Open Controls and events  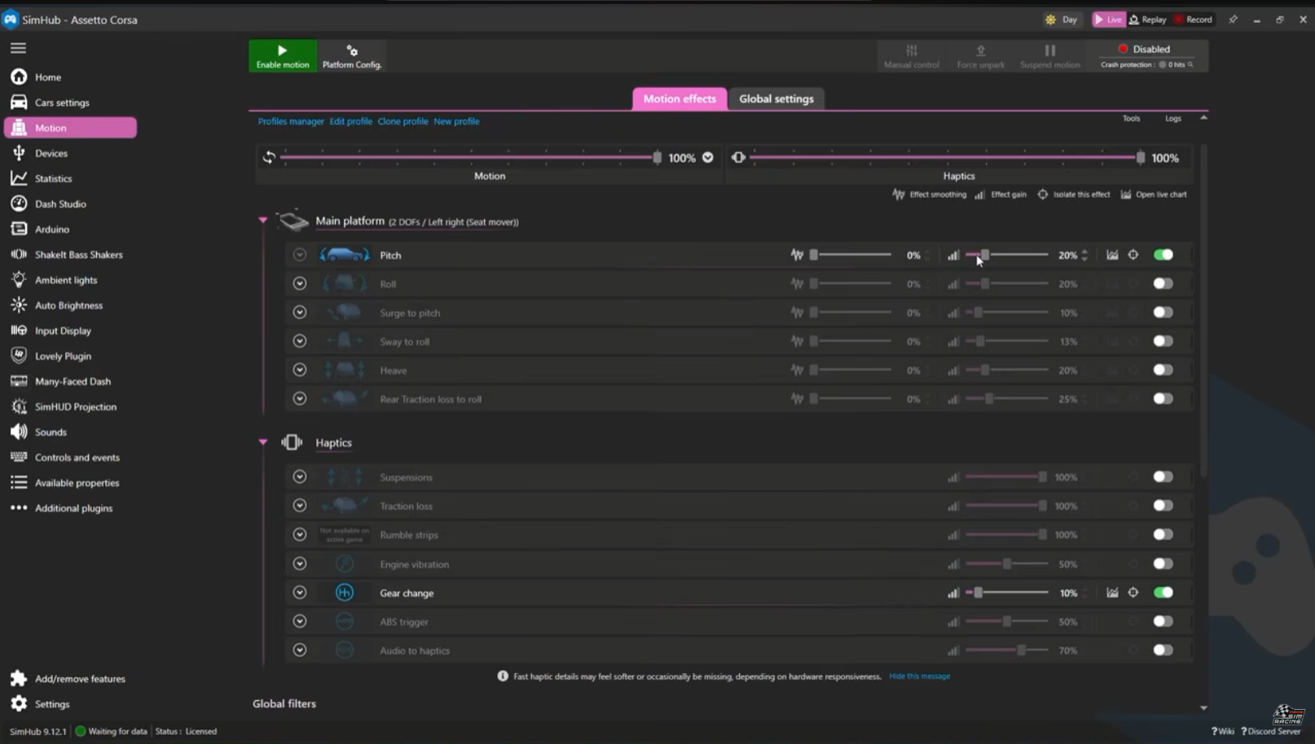point(77,457)
